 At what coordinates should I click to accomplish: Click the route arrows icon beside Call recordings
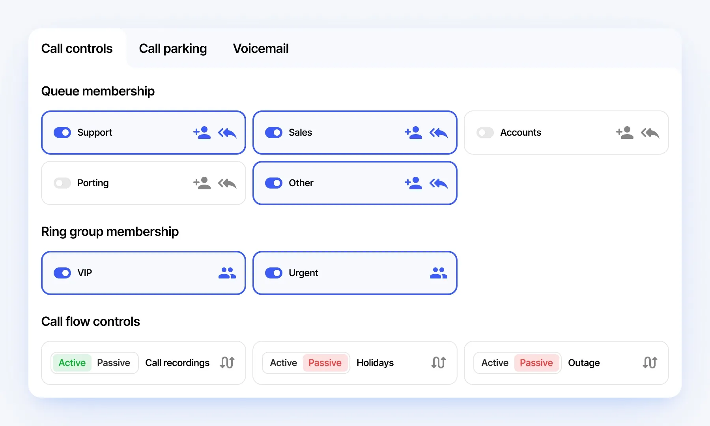tap(227, 362)
